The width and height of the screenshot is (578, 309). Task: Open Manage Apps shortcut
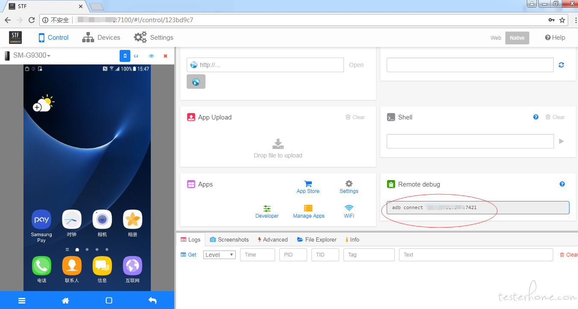[x=308, y=212]
